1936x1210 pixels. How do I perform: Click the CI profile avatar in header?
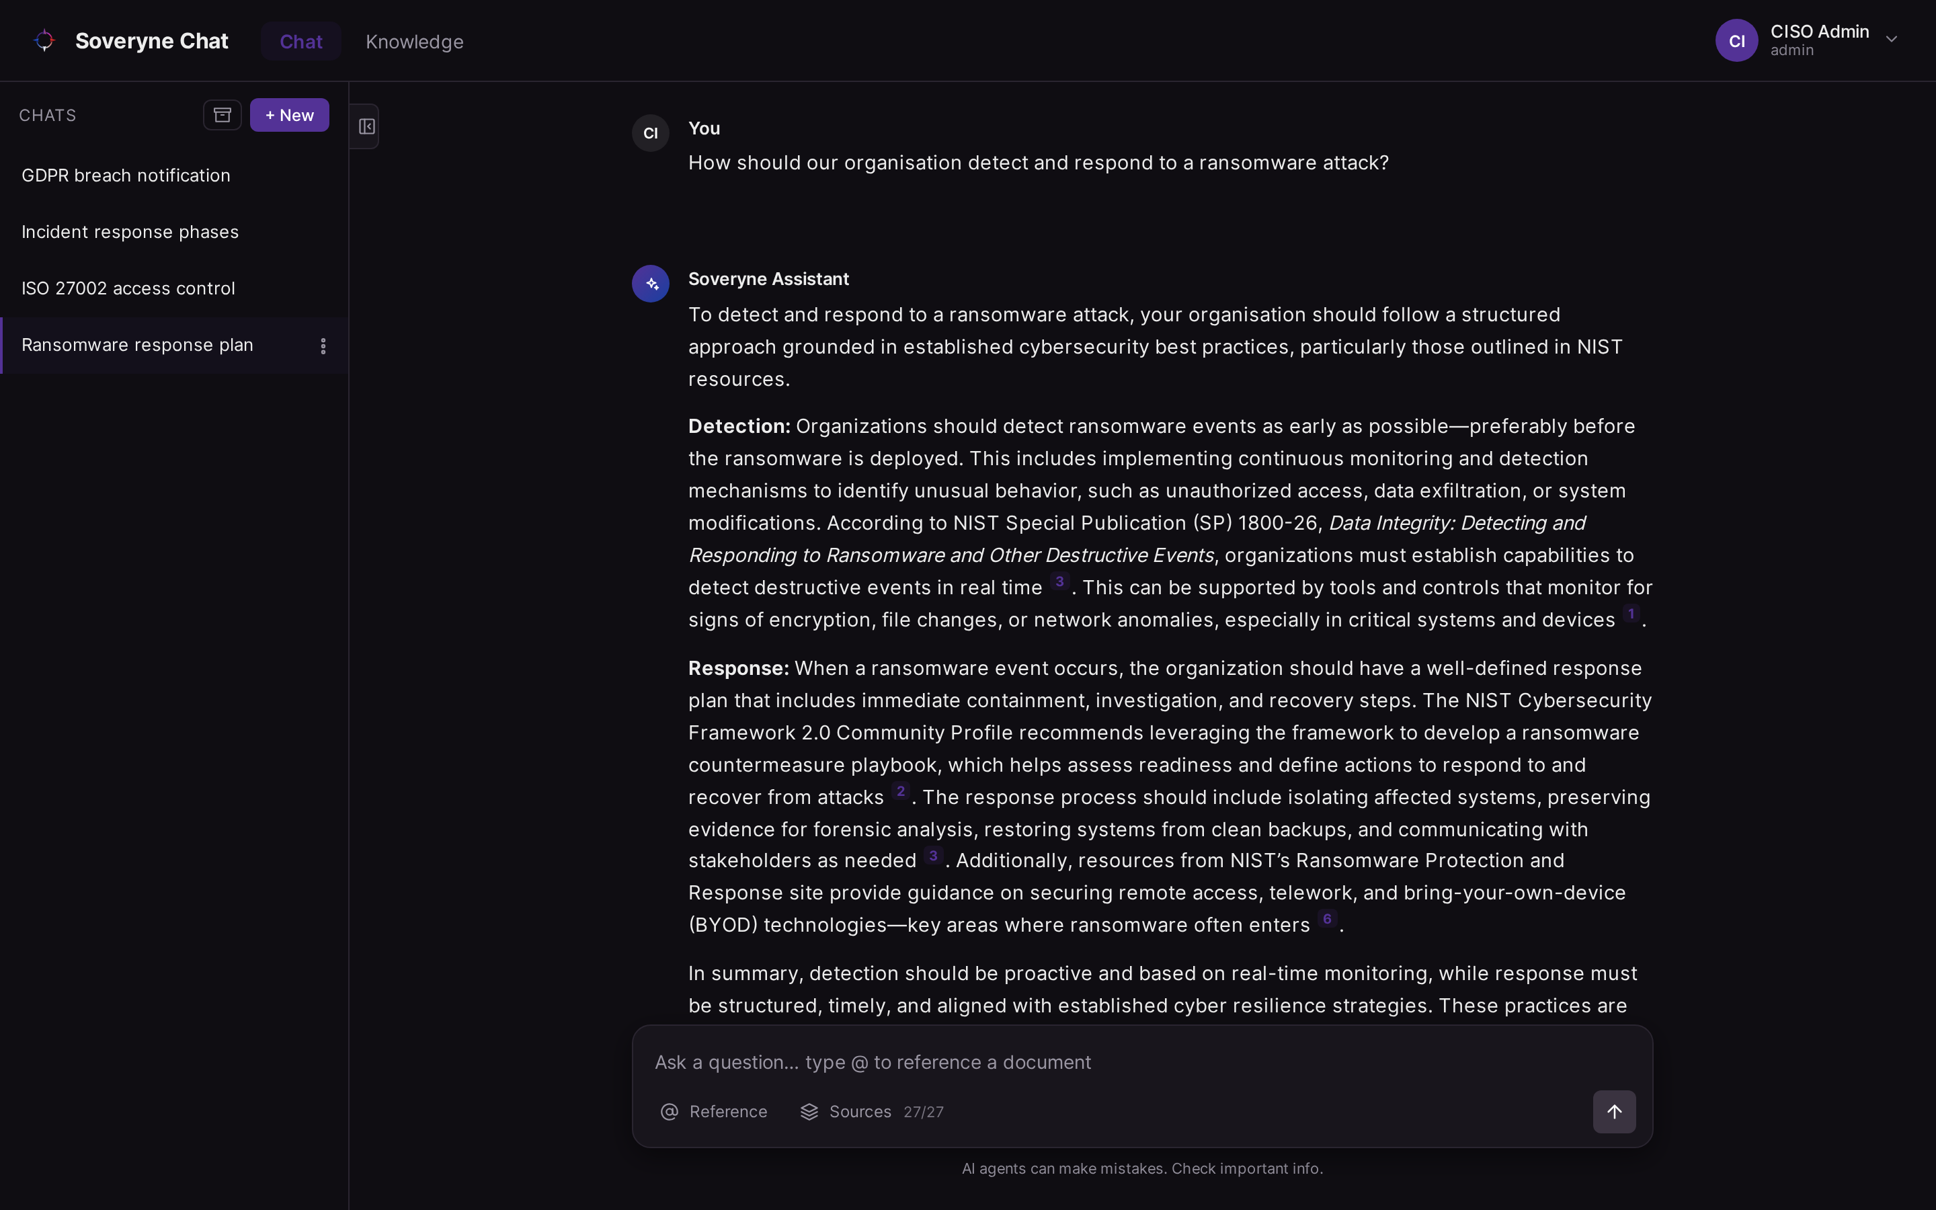point(1736,40)
